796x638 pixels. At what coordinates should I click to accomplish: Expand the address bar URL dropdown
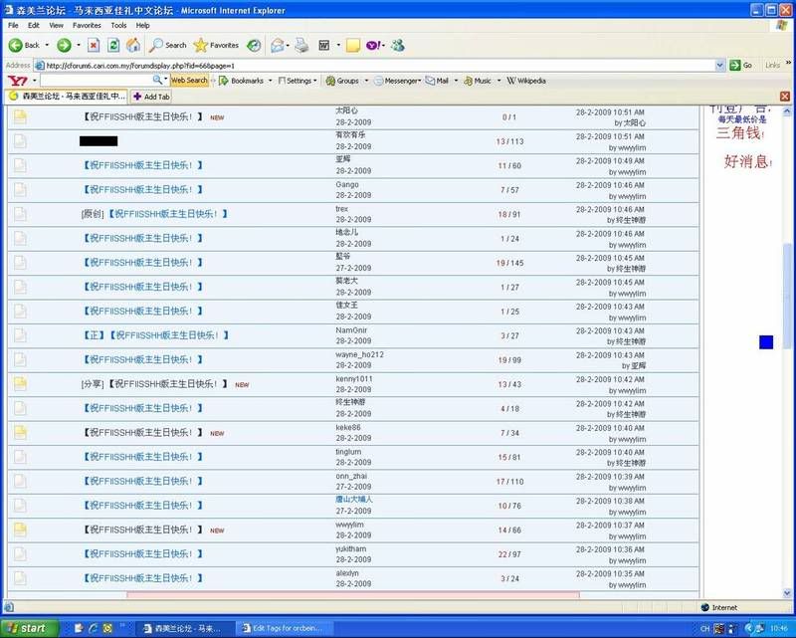719,65
